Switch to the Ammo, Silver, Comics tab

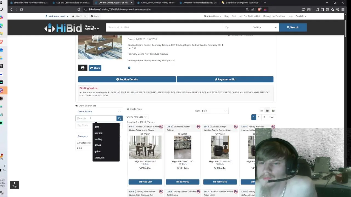[155, 3]
